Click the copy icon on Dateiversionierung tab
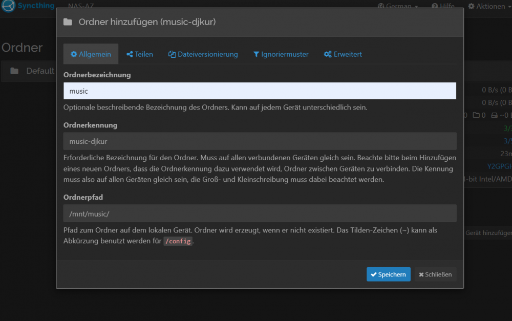 (172, 54)
